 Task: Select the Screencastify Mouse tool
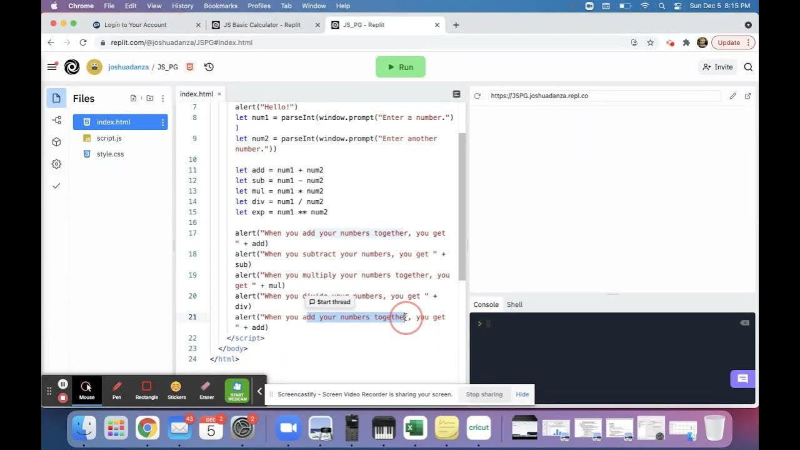tap(87, 389)
